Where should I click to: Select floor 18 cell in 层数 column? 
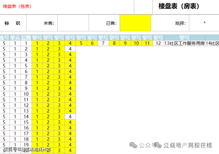click(26, 139)
